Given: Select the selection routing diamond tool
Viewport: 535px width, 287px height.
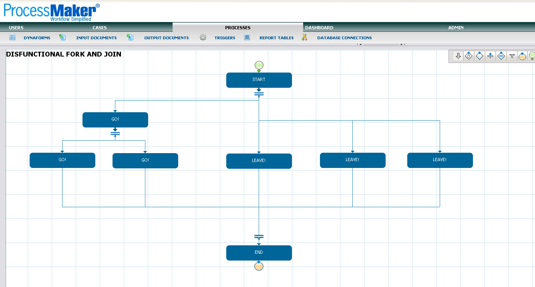Looking at the screenshot, I should [479, 56].
